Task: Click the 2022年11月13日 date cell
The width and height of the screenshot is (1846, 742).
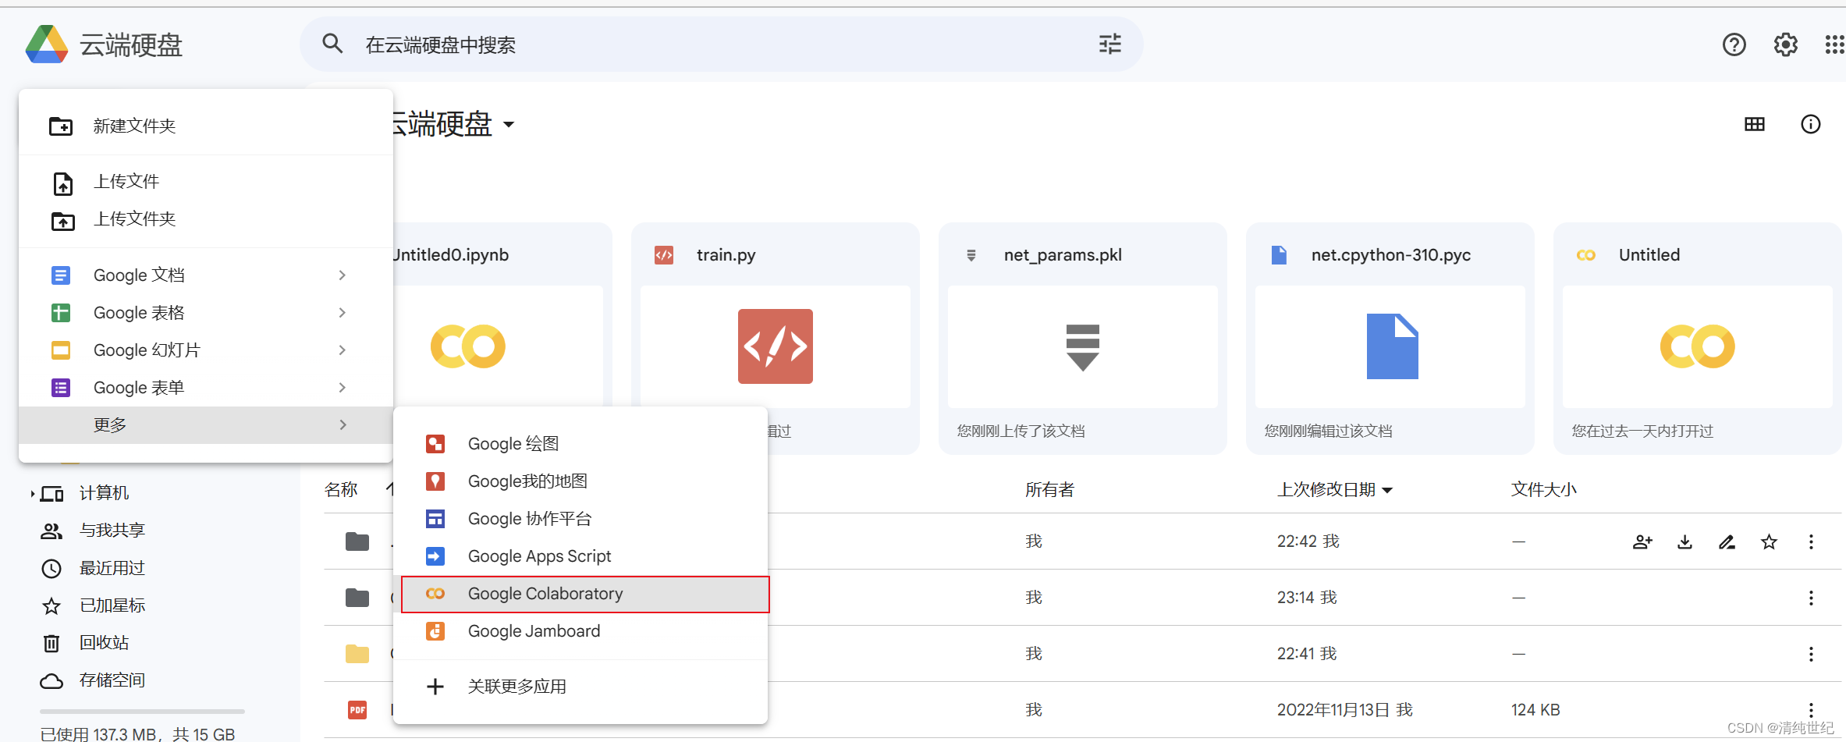Action: (x=1333, y=710)
